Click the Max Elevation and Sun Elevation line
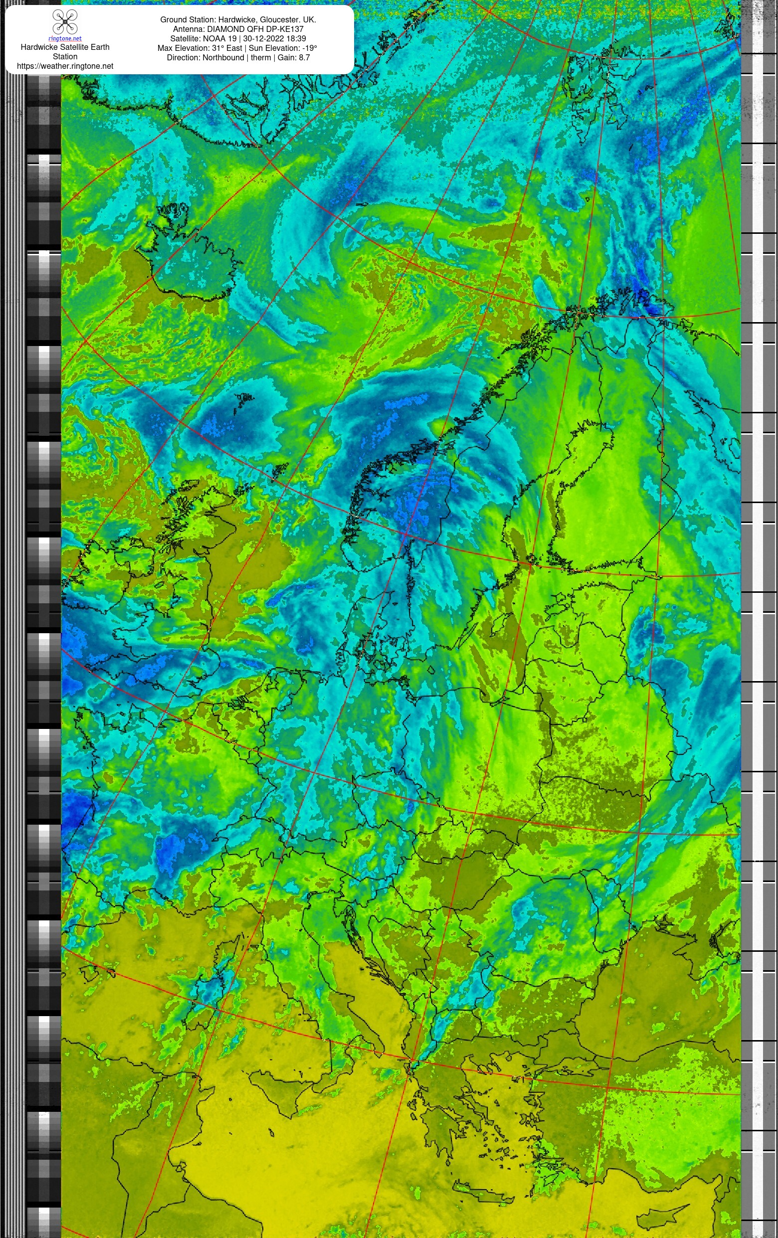The width and height of the screenshot is (778, 1238). click(237, 48)
